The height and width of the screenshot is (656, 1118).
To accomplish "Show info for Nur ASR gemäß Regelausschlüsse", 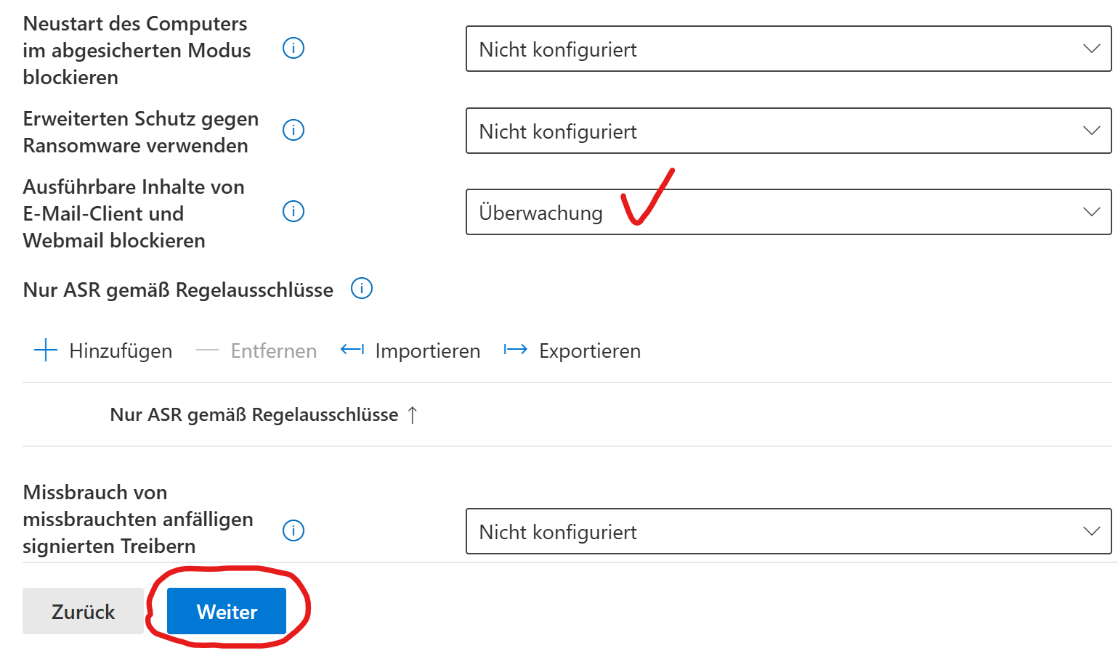I will coord(362,289).
